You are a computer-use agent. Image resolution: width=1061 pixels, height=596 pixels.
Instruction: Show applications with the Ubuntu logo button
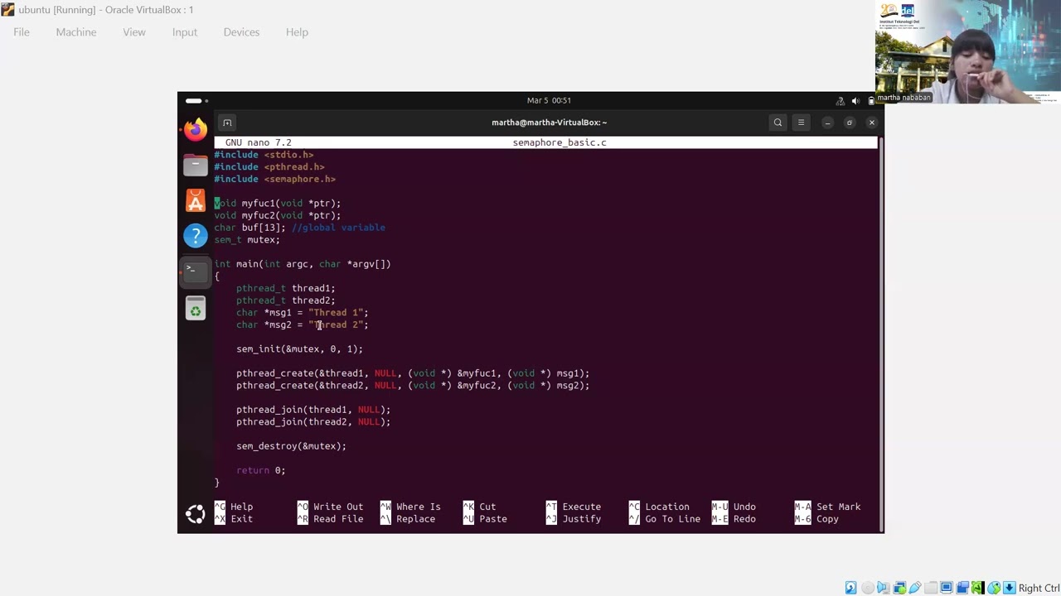(x=196, y=514)
